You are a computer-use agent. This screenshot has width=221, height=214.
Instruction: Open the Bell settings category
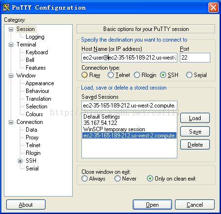click(x=30, y=60)
